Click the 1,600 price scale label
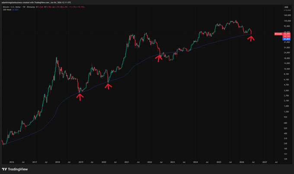 (287, 106)
